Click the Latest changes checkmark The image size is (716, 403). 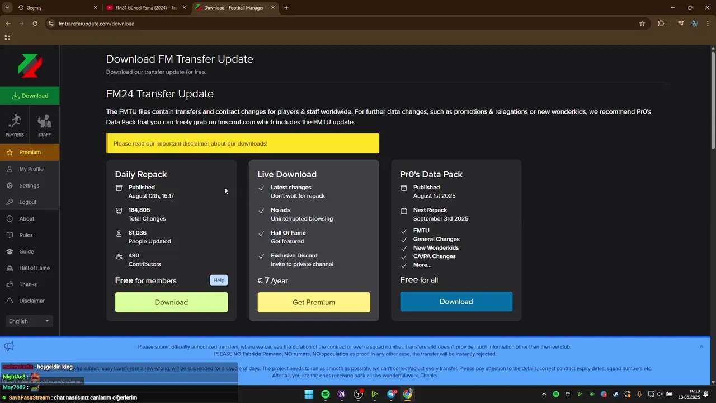click(261, 188)
